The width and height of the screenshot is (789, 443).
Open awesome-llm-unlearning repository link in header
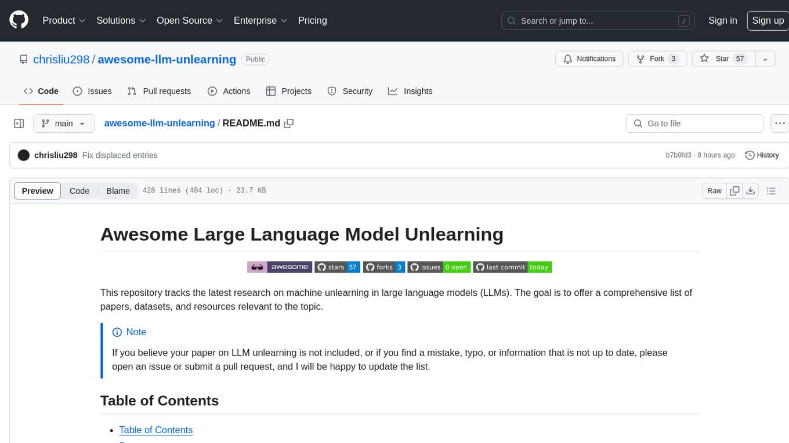pyautogui.click(x=167, y=59)
